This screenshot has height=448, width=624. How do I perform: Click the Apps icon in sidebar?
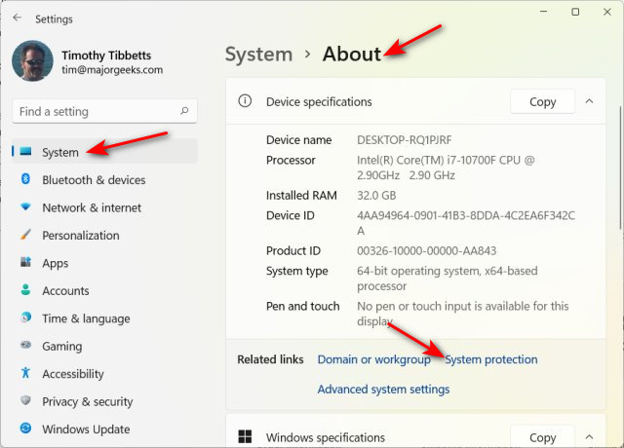25,263
